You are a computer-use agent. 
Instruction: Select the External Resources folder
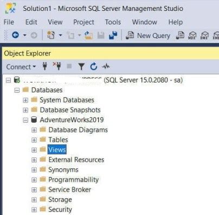click(76, 160)
